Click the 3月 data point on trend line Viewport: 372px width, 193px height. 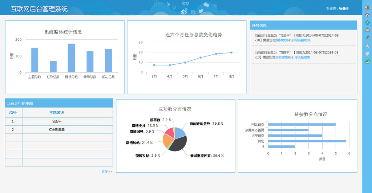click(x=154, y=65)
